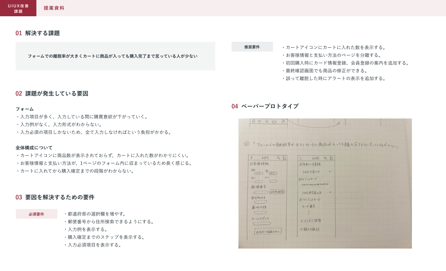Collapse the SHE非会員の方 section chevron

coord(331,192)
